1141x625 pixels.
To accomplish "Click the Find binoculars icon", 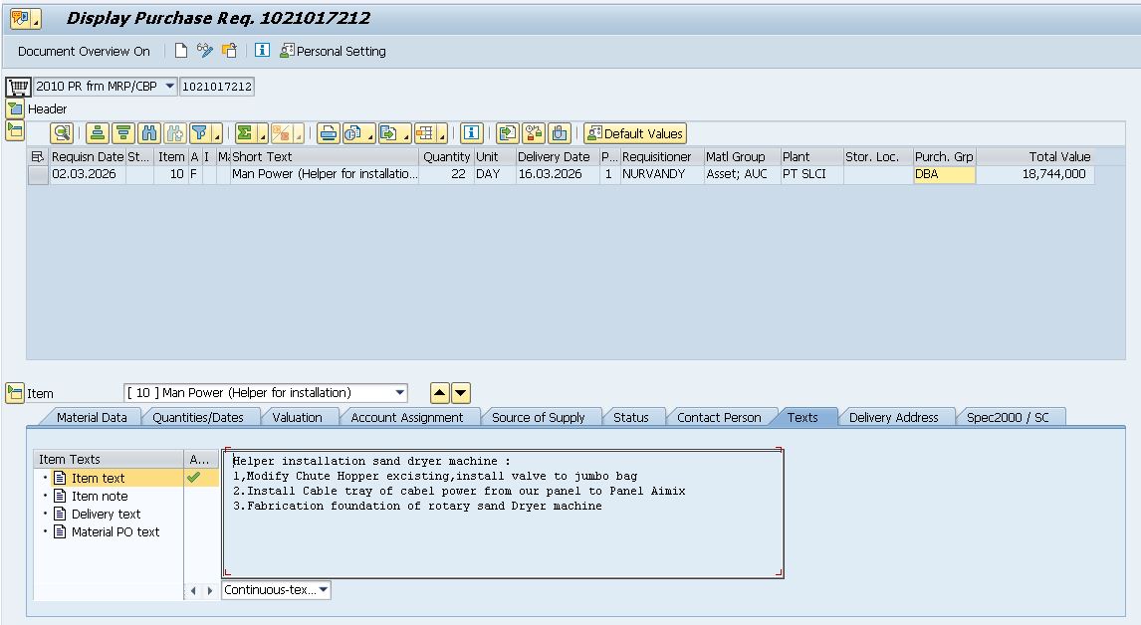I will tap(149, 133).
